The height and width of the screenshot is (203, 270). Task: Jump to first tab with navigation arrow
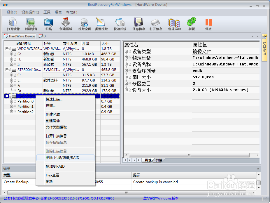[125, 160]
